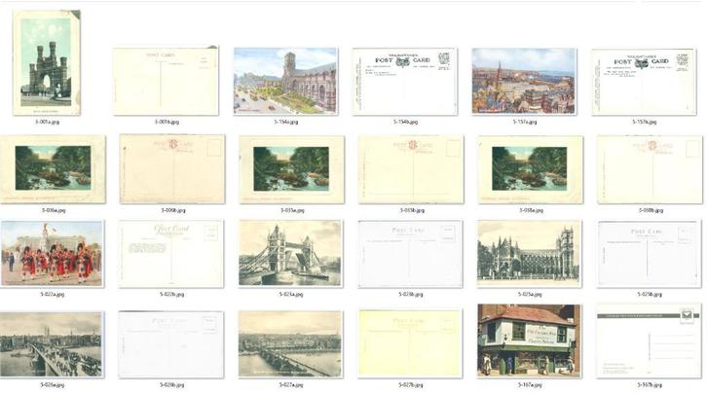Open the crowded bridge postcard above 5-026a.jpg

[x=52, y=344]
